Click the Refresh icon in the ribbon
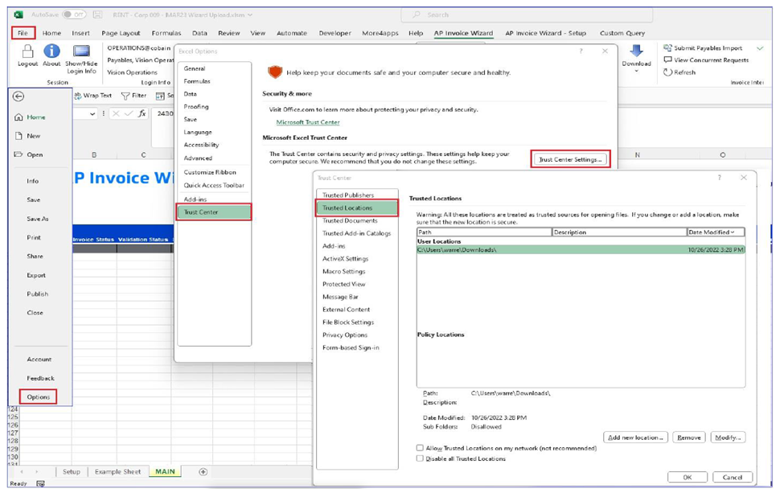 (668, 72)
